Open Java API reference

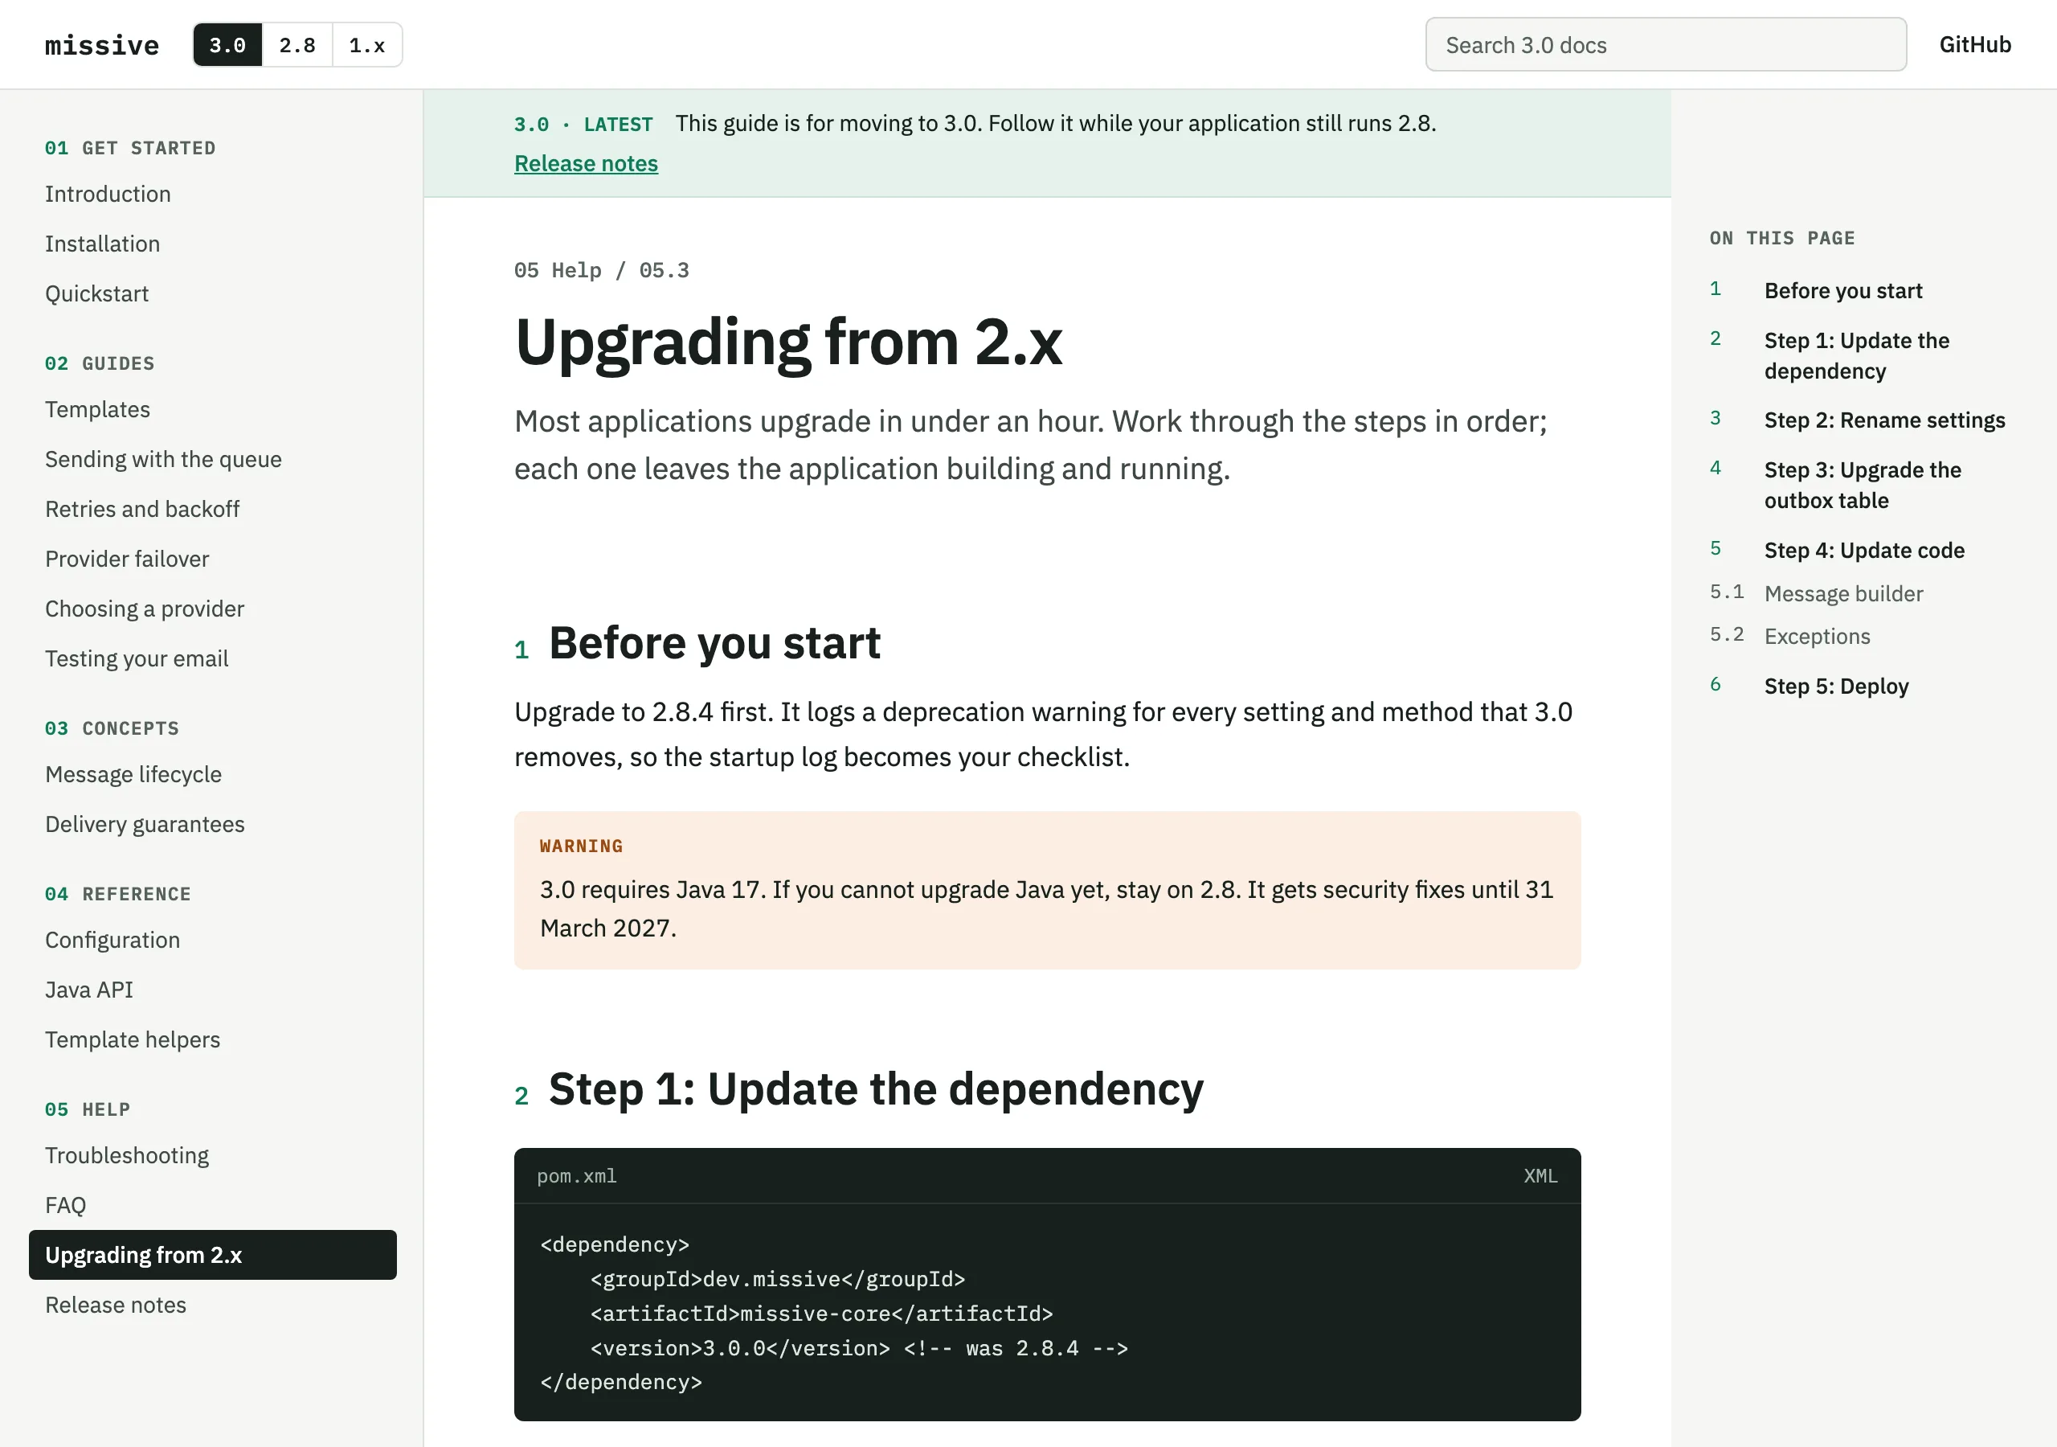pyautogui.click(x=88, y=990)
